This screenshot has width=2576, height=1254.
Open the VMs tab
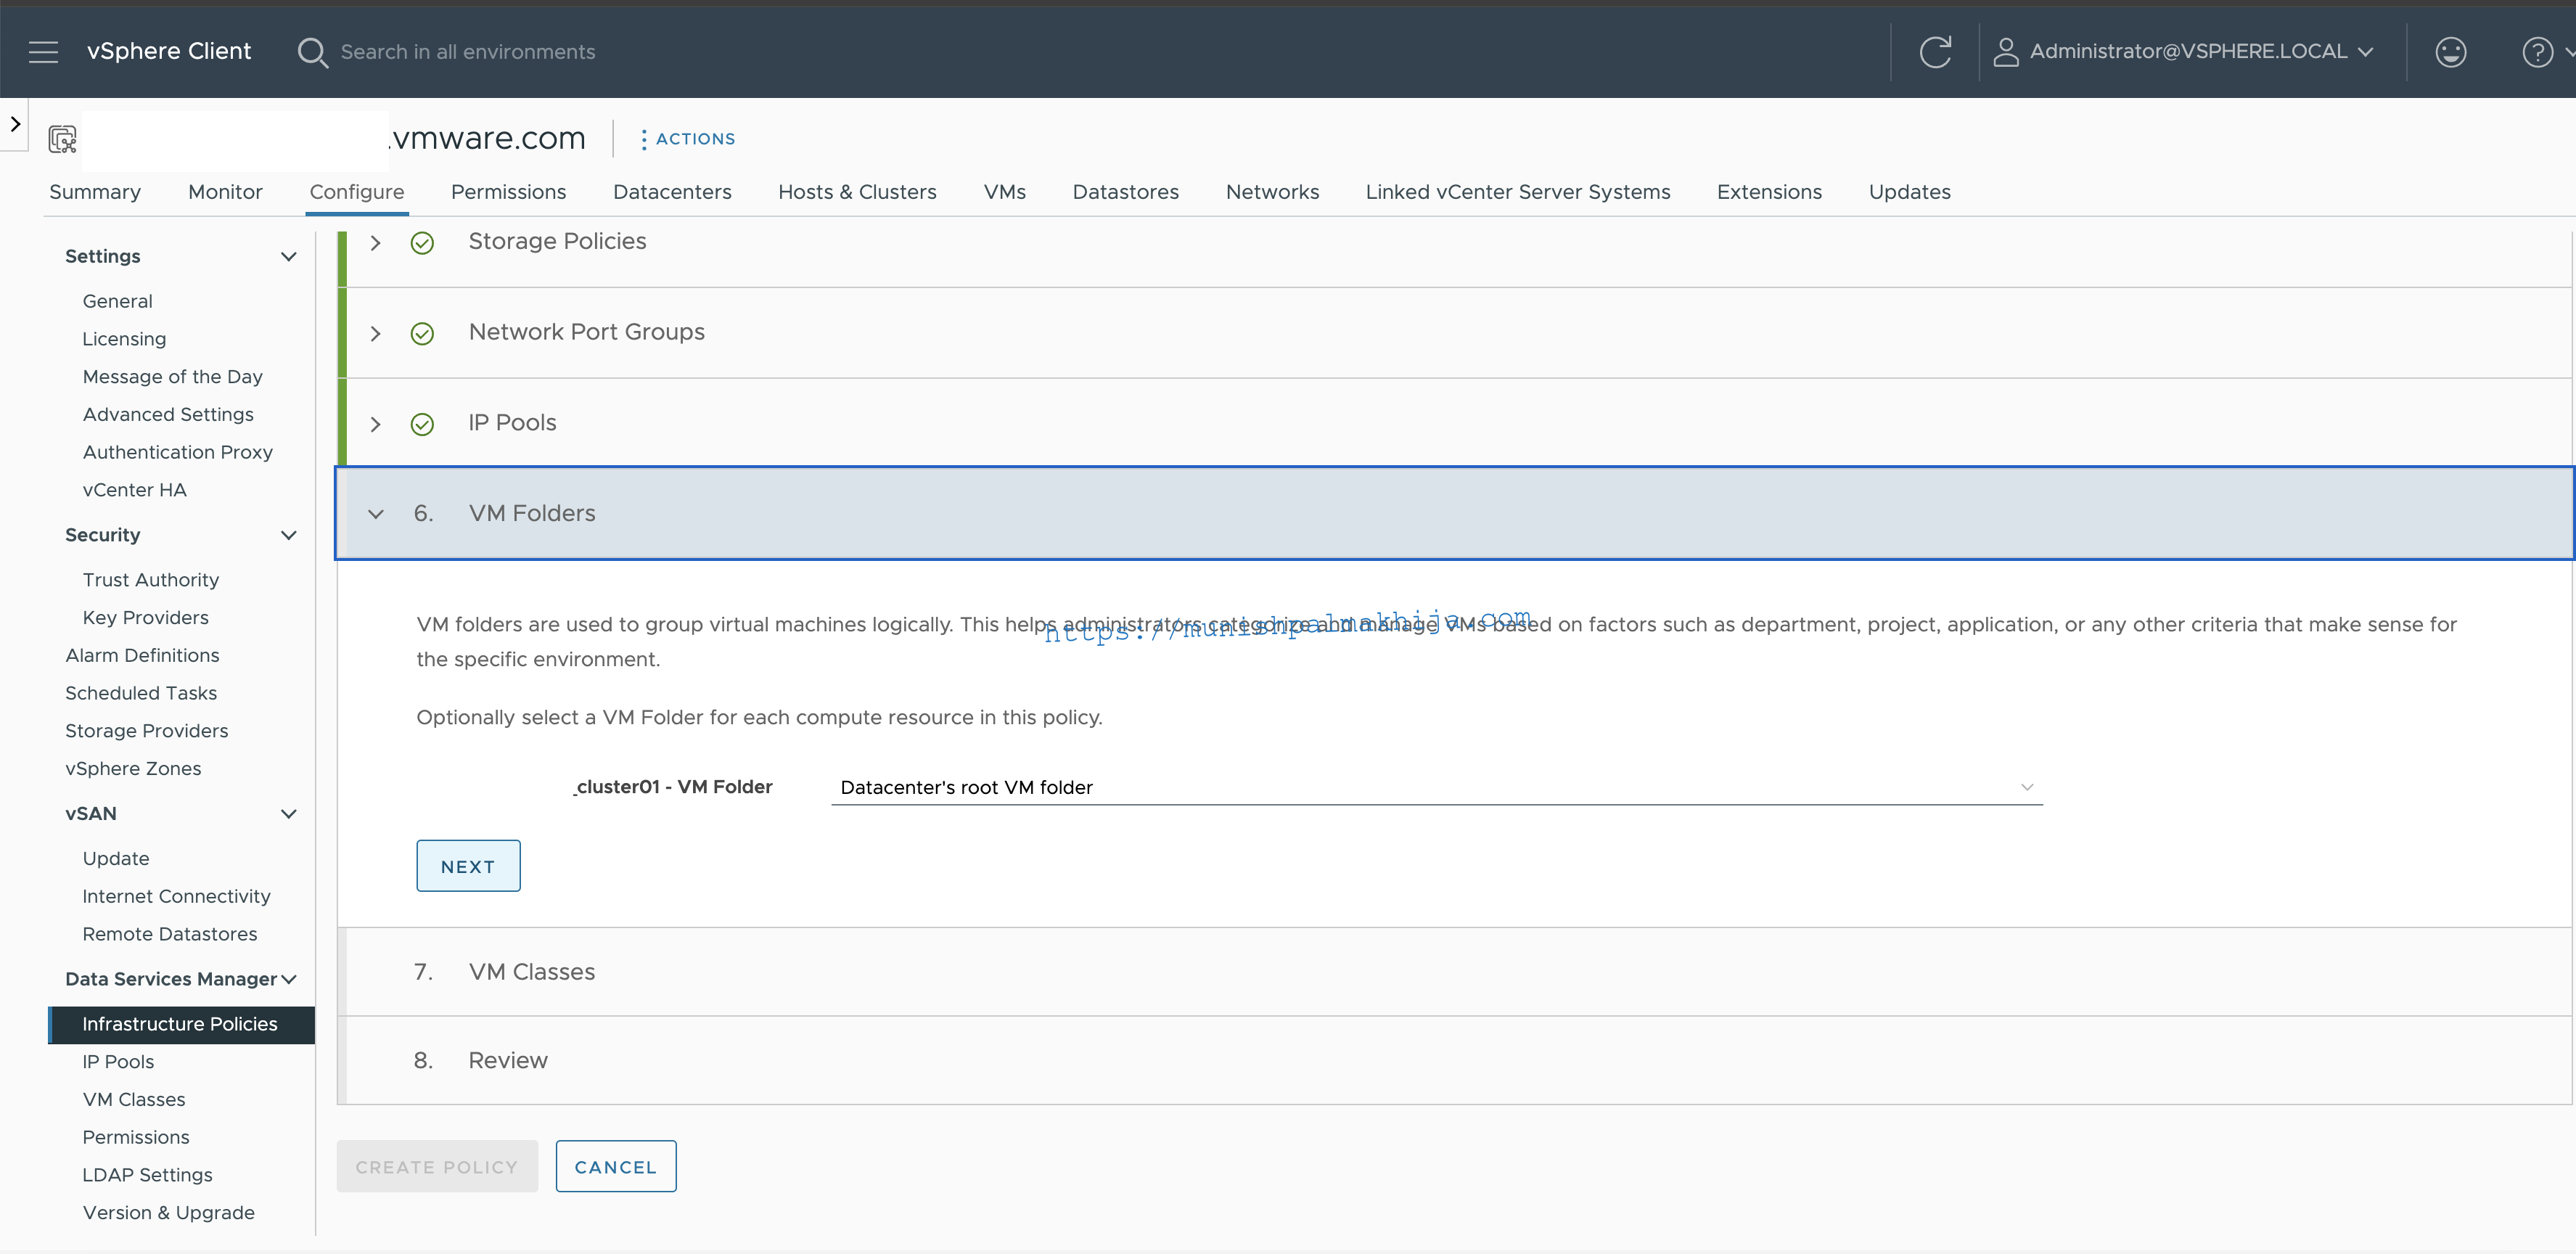click(1004, 192)
